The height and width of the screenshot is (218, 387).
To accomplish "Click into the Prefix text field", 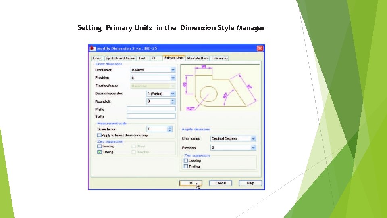I will [x=151, y=109].
